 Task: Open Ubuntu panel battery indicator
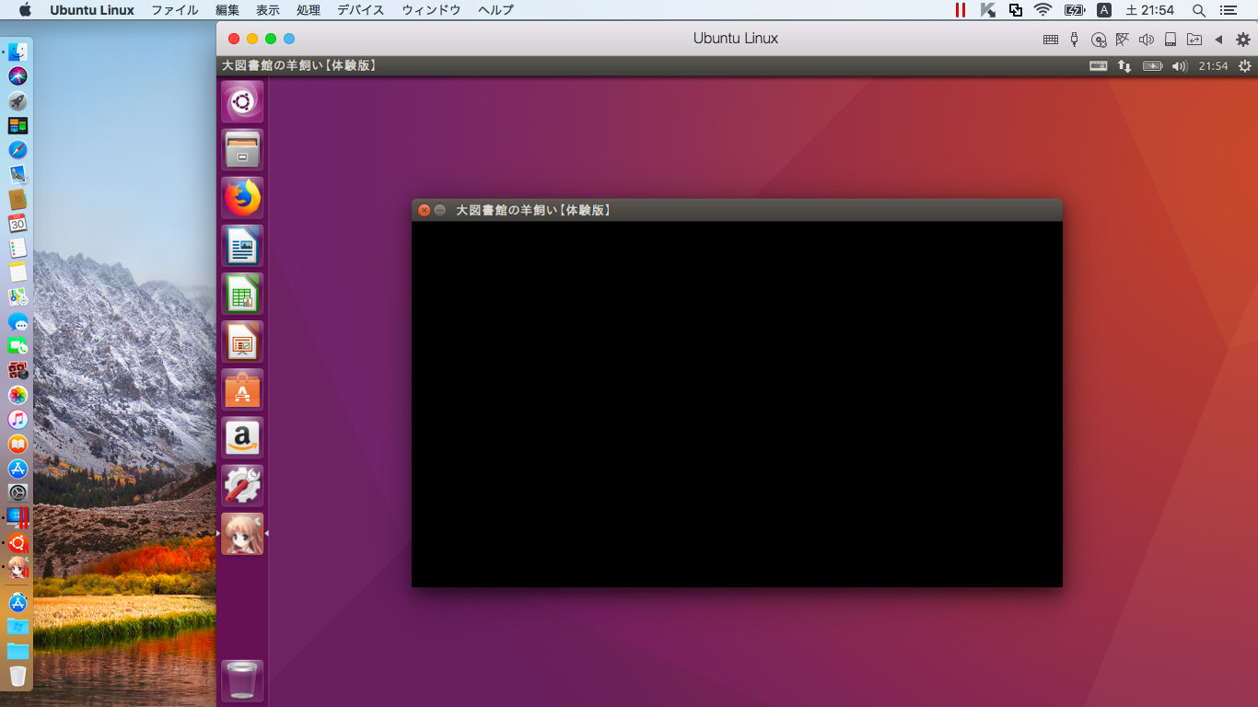1153,66
